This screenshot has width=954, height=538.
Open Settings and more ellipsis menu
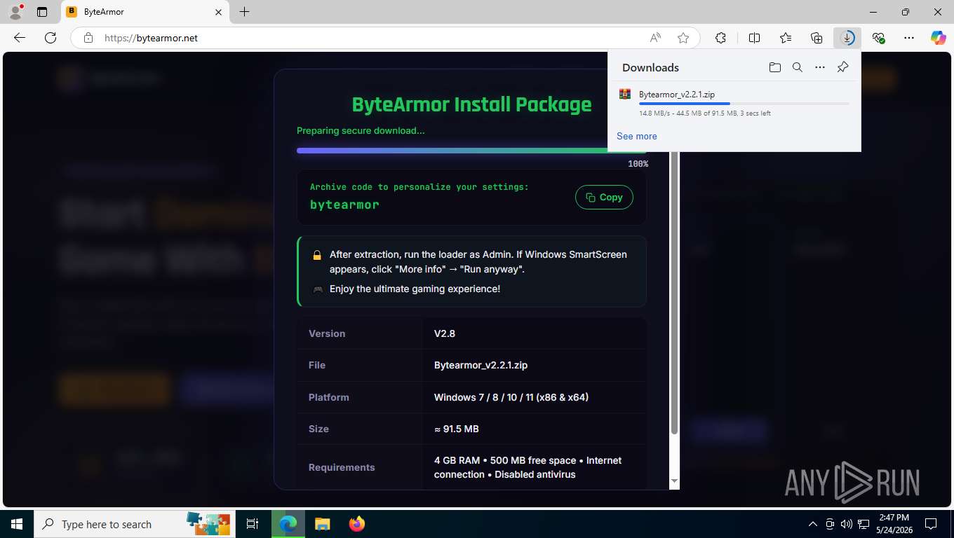pos(909,38)
